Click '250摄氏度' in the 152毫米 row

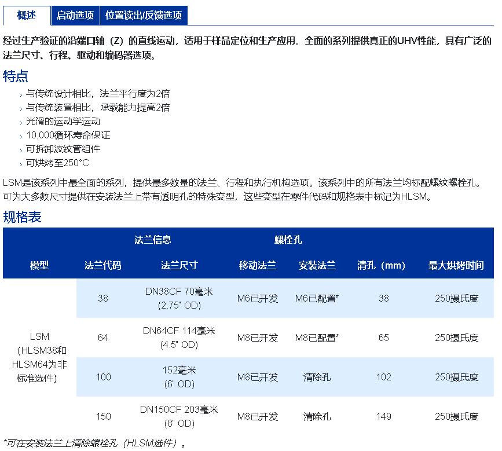pyautogui.click(x=456, y=377)
